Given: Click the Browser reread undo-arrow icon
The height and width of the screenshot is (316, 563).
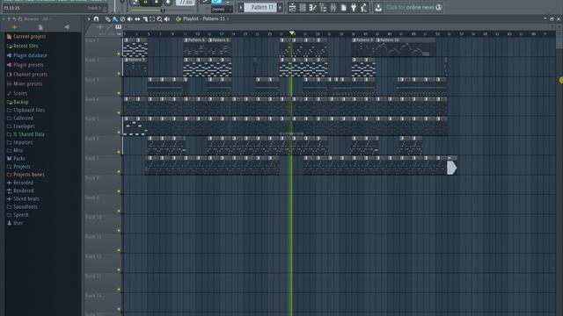Looking at the screenshot, I should (14, 18).
